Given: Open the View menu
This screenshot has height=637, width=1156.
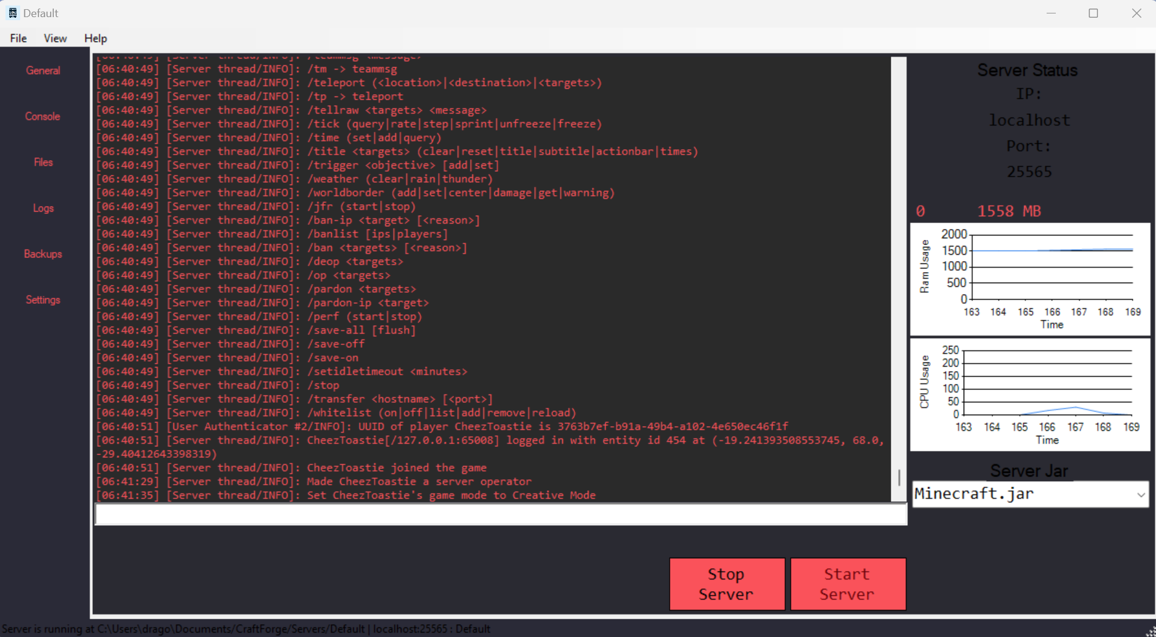Looking at the screenshot, I should (x=55, y=38).
